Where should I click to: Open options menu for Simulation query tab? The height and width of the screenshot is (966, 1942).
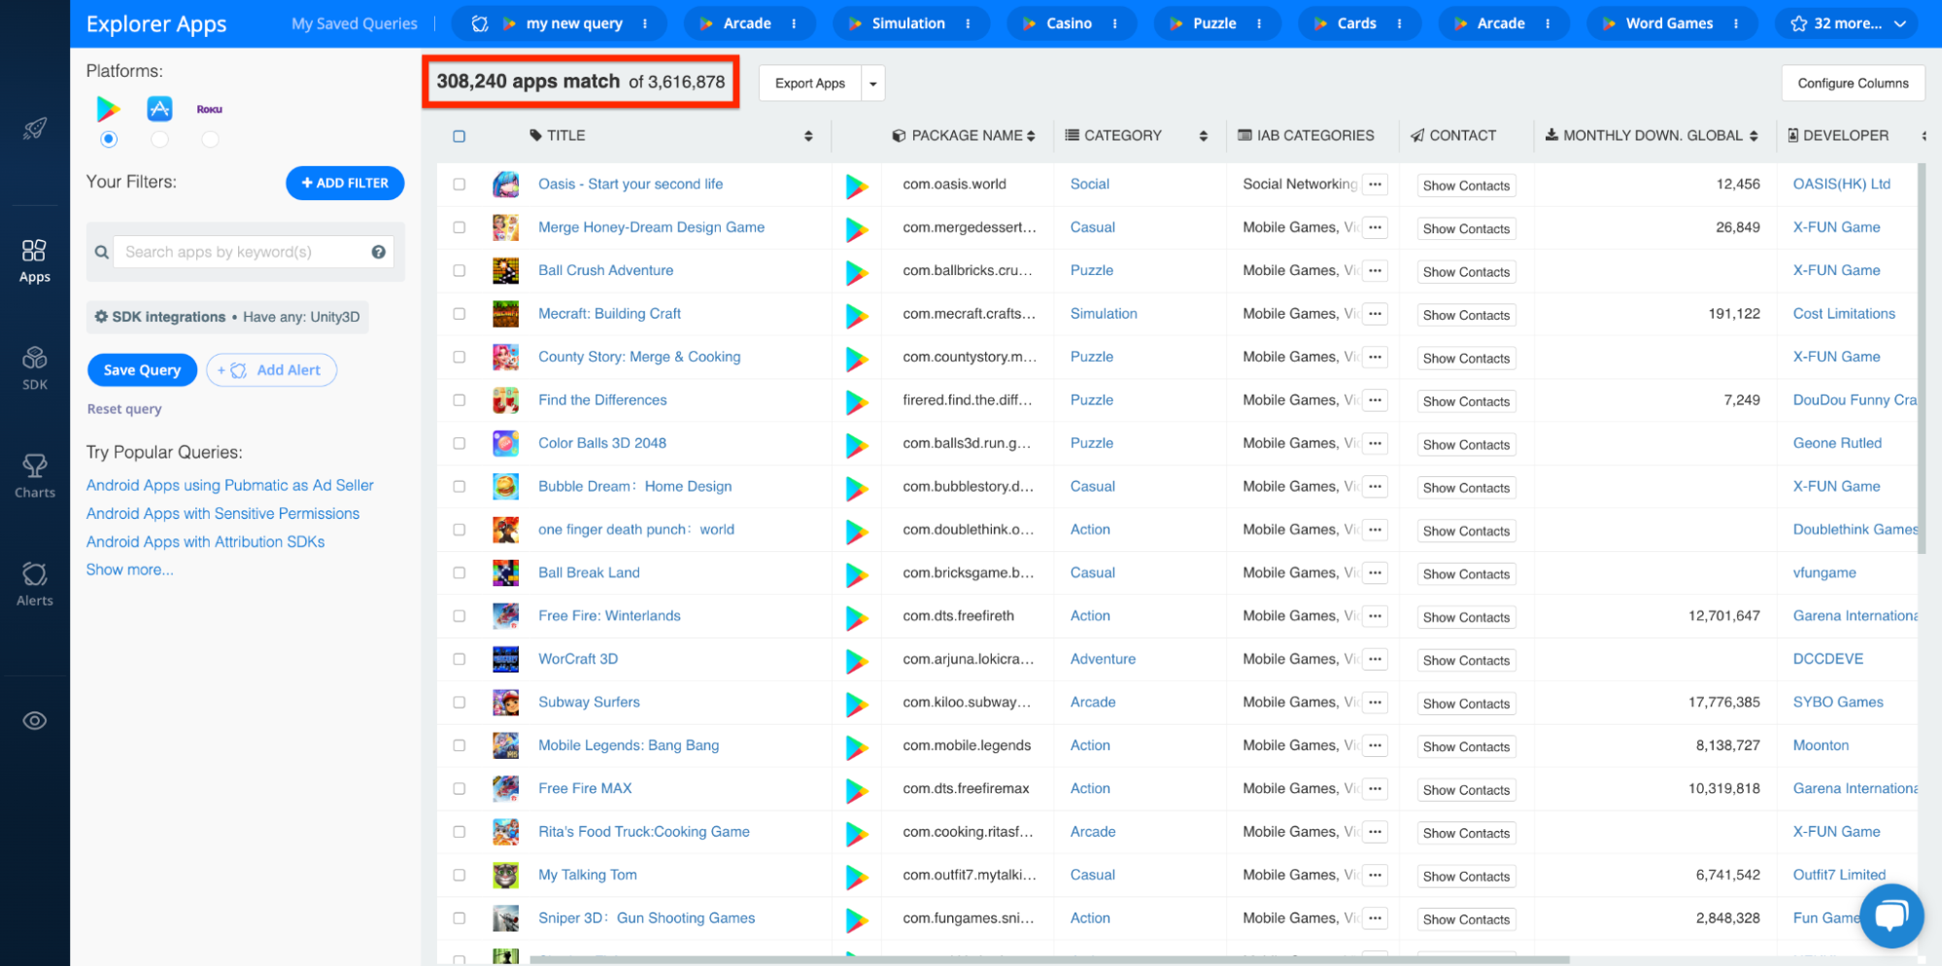tap(968, 23)
